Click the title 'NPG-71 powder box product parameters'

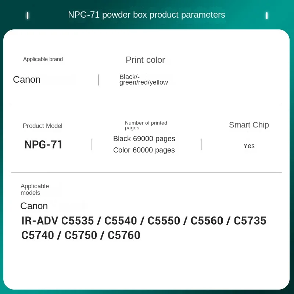(x=147, y=15)
